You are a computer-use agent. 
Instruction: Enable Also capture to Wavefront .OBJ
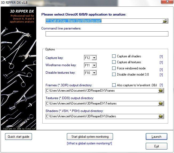click(x=114, y=85)
